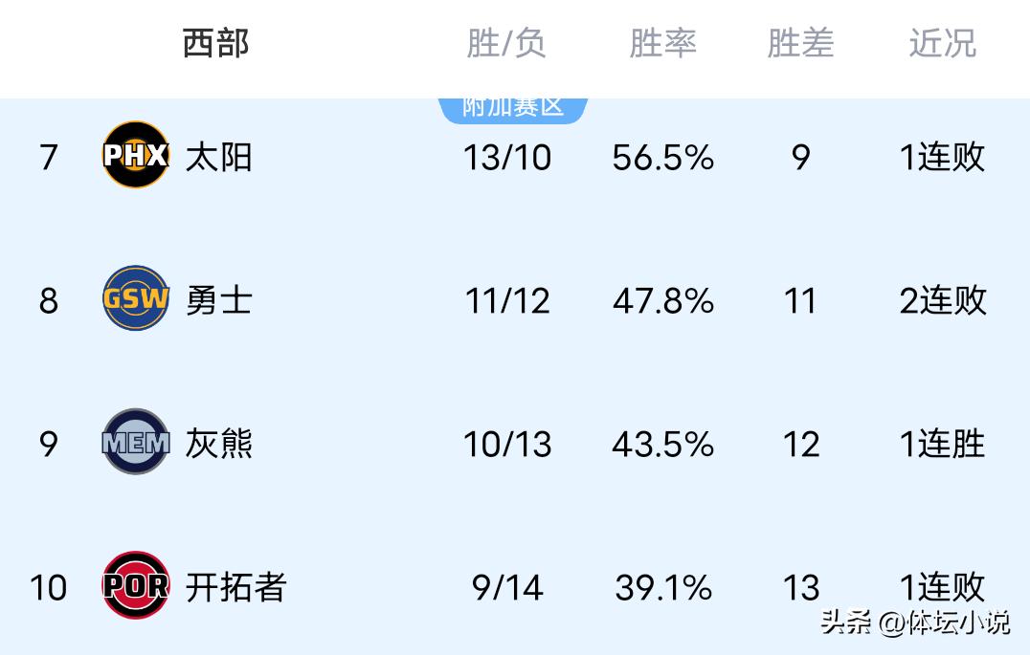Tap the 头条 @体坛小说 watermark
Viewport: 1030px width, 655px height.
pos(914,622)
